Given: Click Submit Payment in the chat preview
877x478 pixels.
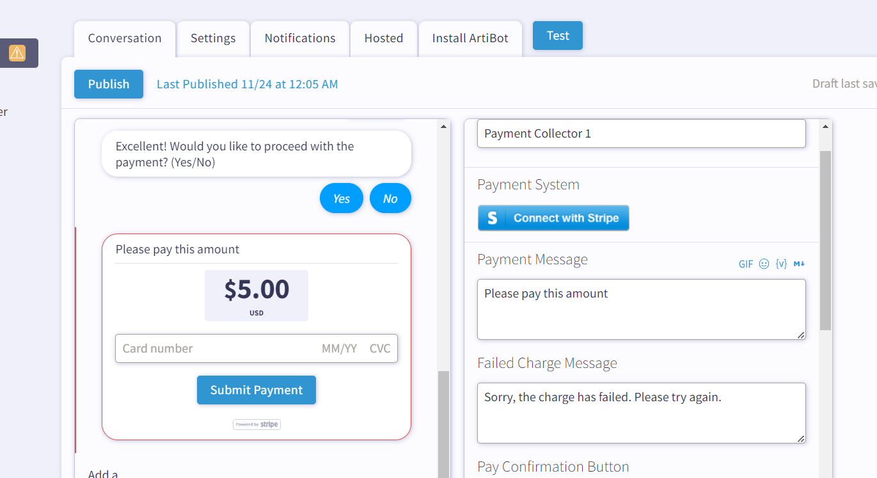Looking at the screenshot, I should tap(257, 390).
